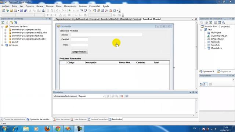The image size is (235, 132).
Task: Click the Artículo text field
Action: click(106, 35)
